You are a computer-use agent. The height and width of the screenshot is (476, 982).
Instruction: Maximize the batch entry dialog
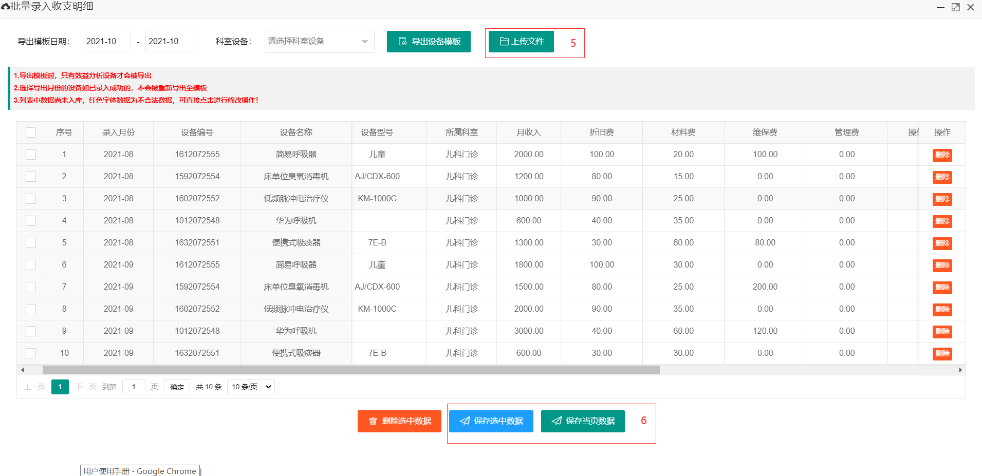coord(955,7)
